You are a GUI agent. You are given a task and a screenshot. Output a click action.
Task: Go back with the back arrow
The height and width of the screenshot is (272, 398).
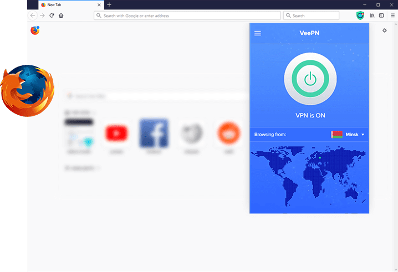[33, 16]
